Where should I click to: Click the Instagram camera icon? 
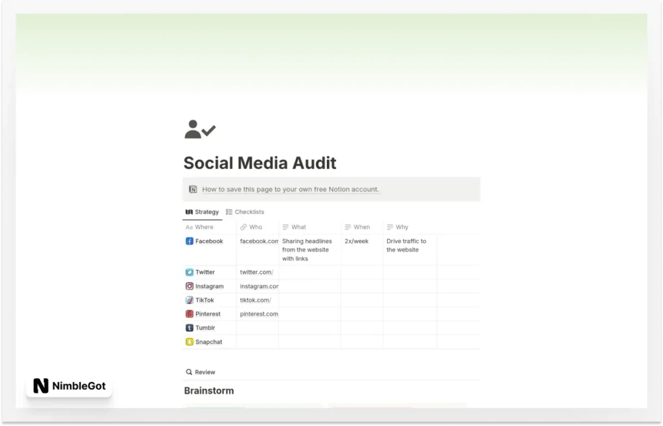point(190,286)
